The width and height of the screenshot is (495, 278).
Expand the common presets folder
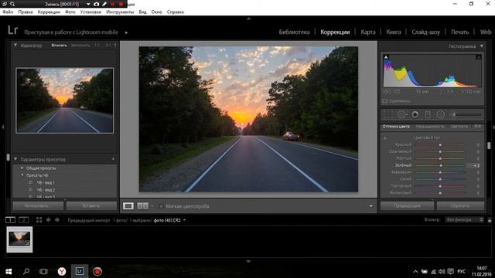pyautogui.click(x=22, y=168)
